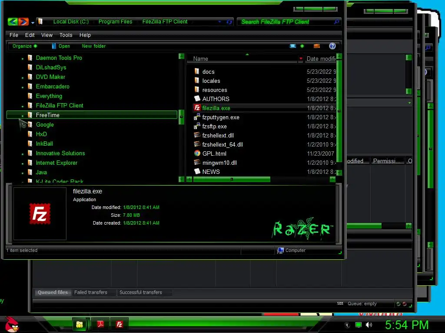Viewport: 445px width, 333px height.
Task: Click the FileZilla FTP Client breadcrumb
Action: tap(165, 22)
